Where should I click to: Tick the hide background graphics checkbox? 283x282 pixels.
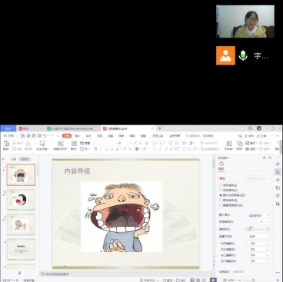[x=221, y=205]
